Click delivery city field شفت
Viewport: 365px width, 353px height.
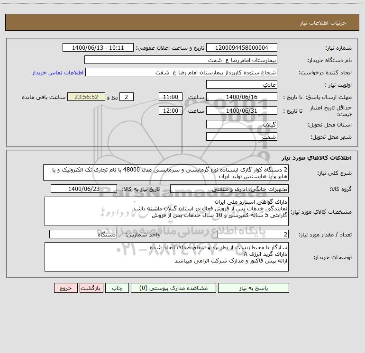click(242, 137)
